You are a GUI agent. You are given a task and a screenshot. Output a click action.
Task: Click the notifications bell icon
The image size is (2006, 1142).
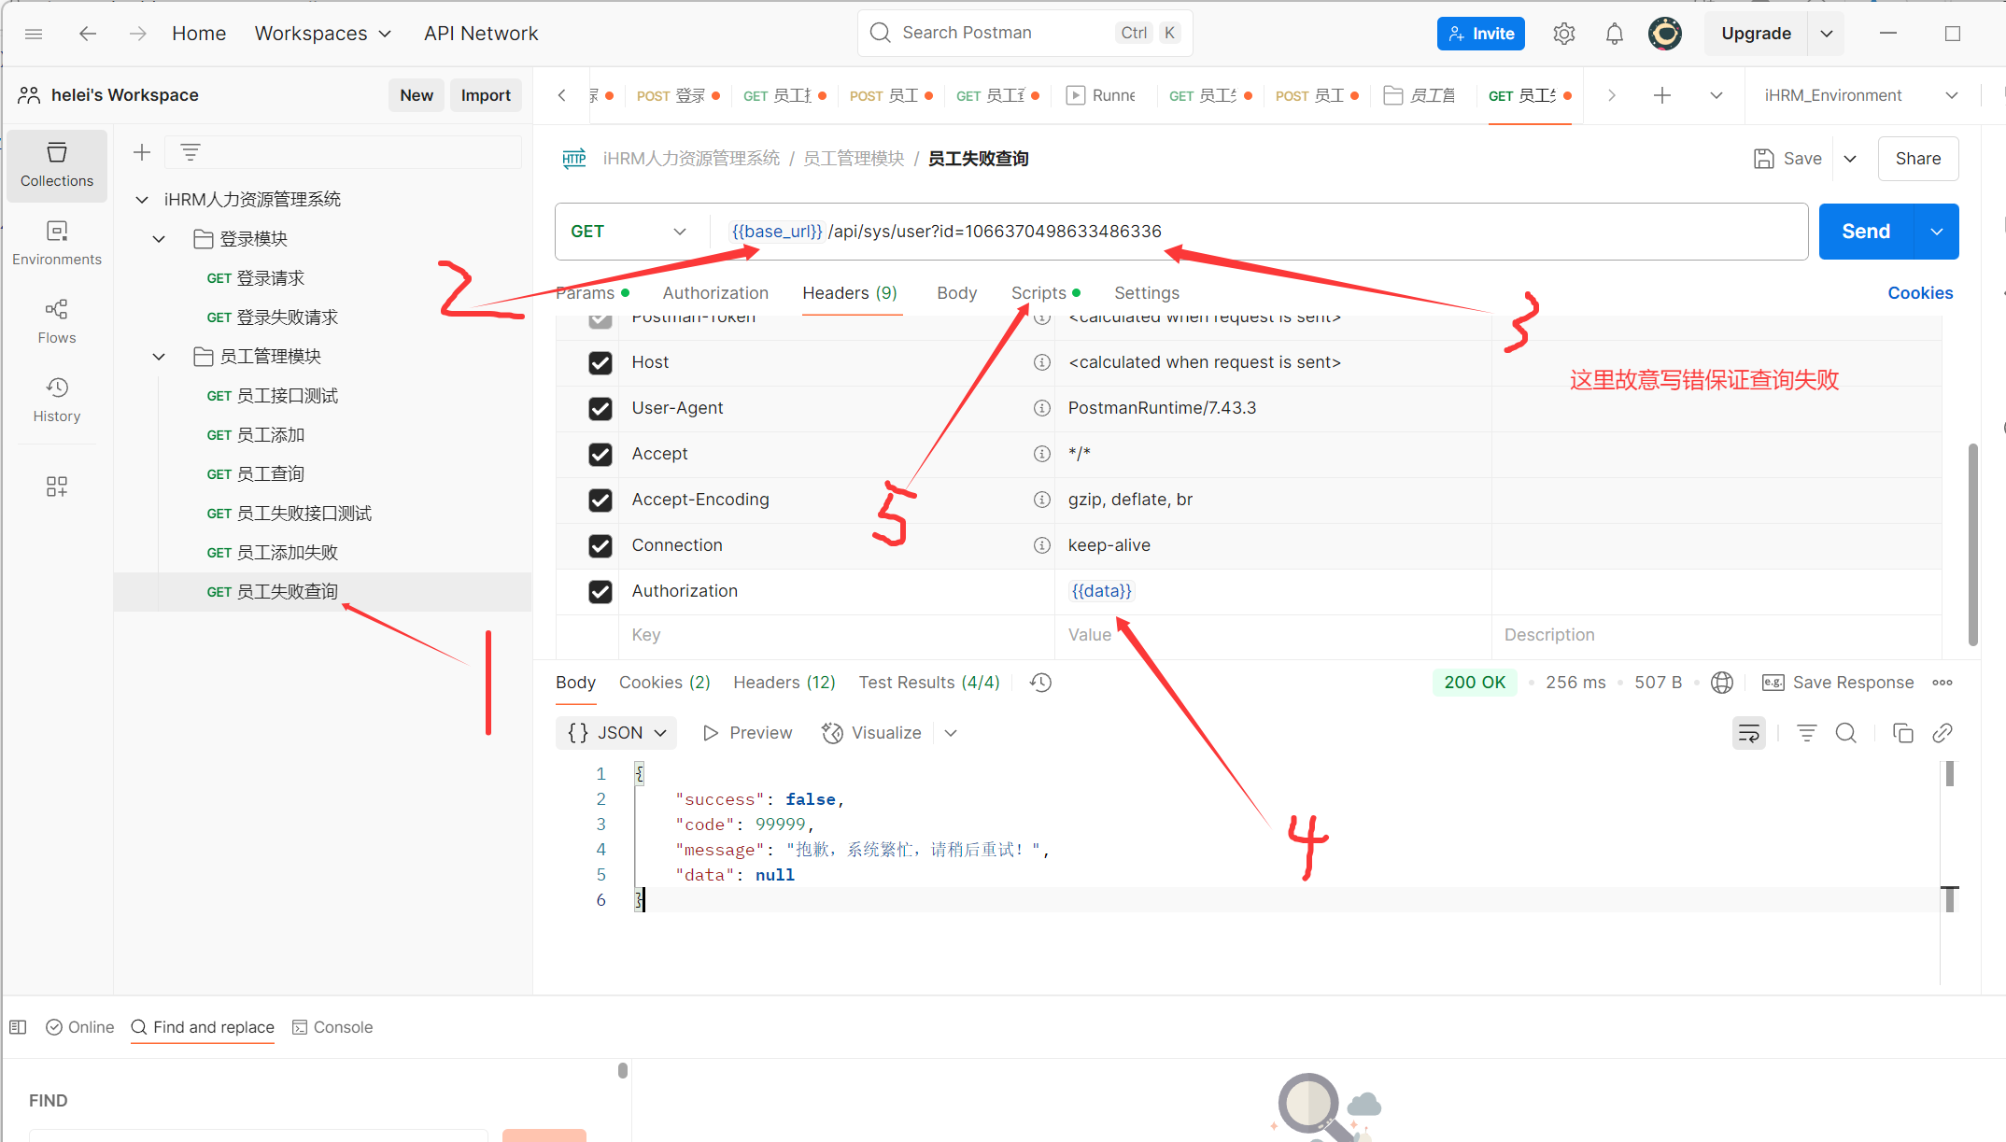pyautogui.click(x=1614, y=34)
